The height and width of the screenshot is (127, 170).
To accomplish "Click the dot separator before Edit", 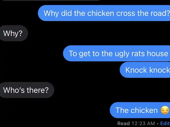I will (158, 124).
